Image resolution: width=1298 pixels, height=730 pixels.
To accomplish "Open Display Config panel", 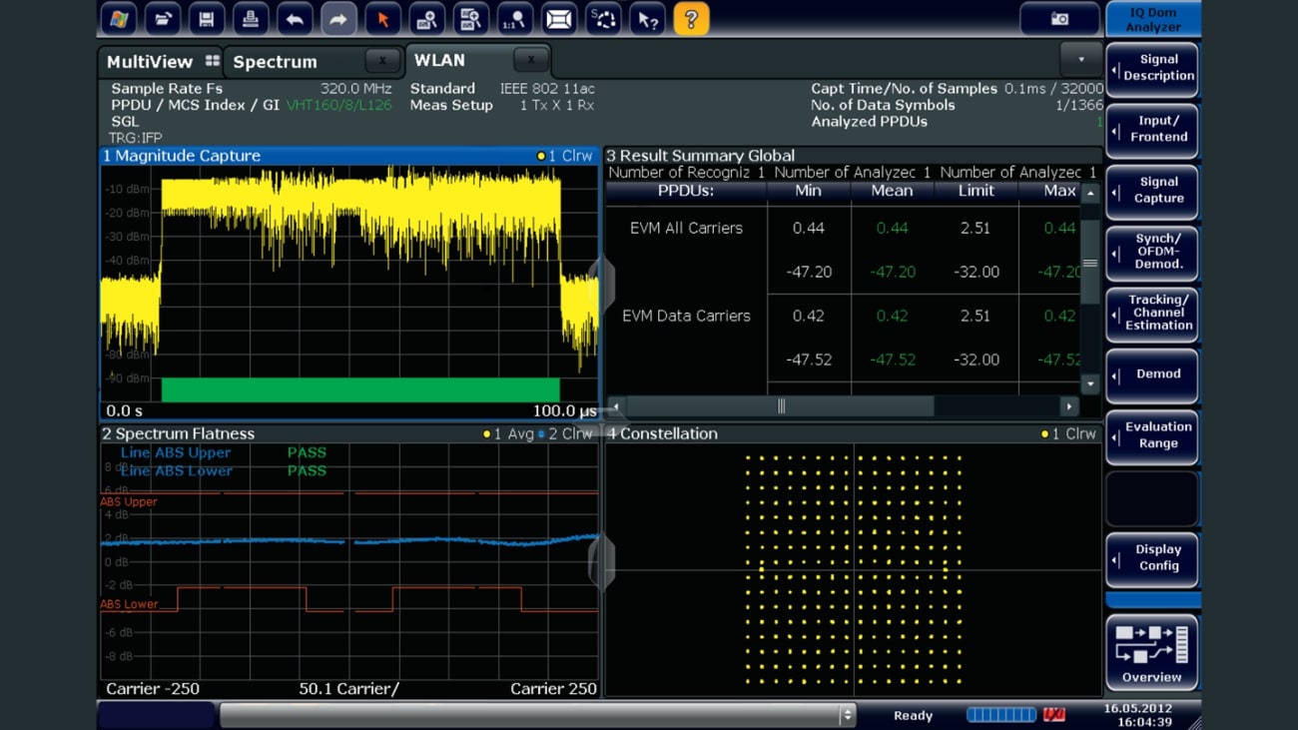I will (1152, 559).
